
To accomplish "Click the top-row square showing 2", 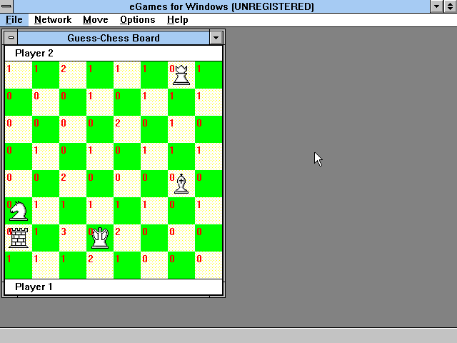I will (x=73, y=74).
